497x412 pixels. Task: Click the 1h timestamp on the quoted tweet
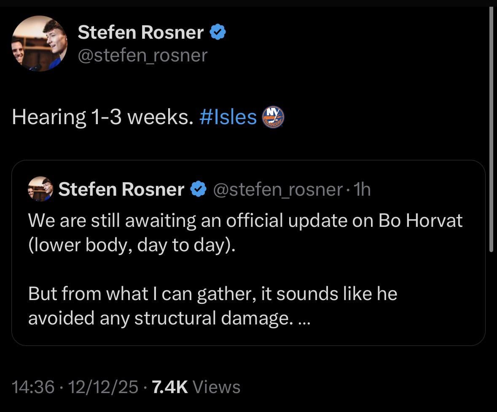point(363,189)
